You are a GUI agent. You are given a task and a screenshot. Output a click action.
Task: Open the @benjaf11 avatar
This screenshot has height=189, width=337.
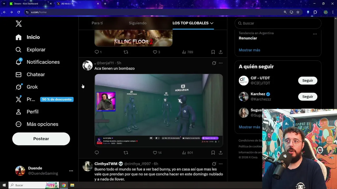coord(88,65)
